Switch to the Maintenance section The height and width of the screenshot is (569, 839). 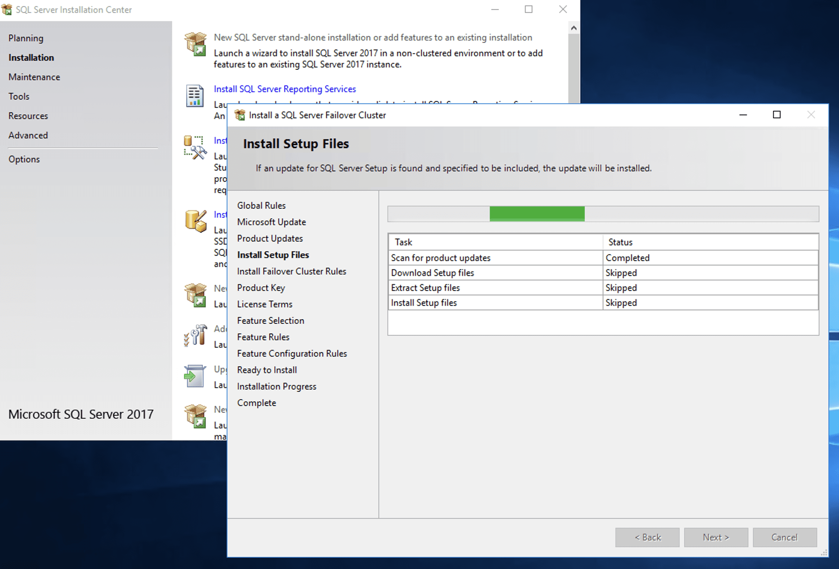point(34,77)
